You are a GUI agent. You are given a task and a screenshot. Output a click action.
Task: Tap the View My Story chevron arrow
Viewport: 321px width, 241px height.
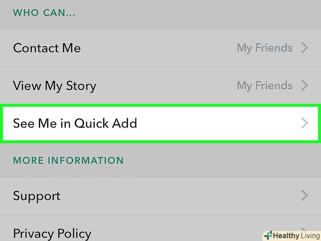[305, 85]
